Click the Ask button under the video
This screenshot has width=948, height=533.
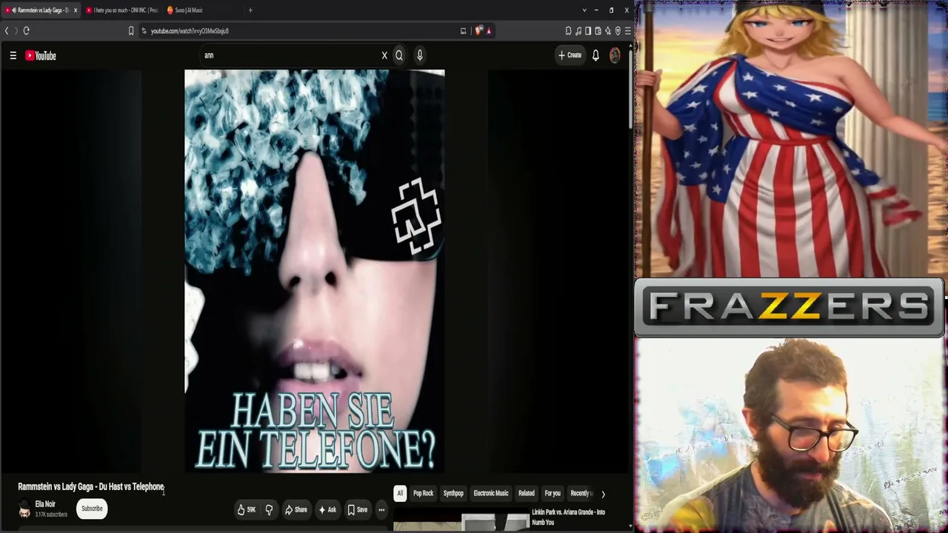coord(327,509)
